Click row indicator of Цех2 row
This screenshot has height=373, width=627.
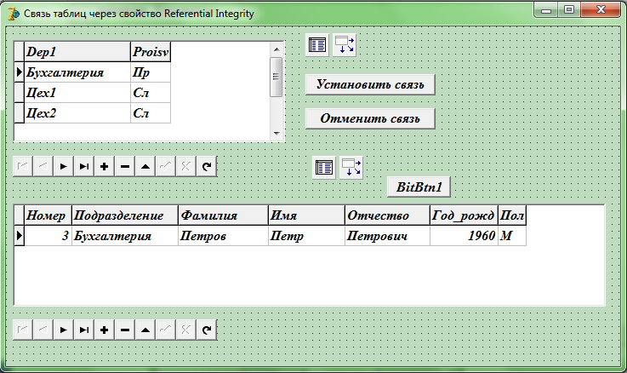20,113
